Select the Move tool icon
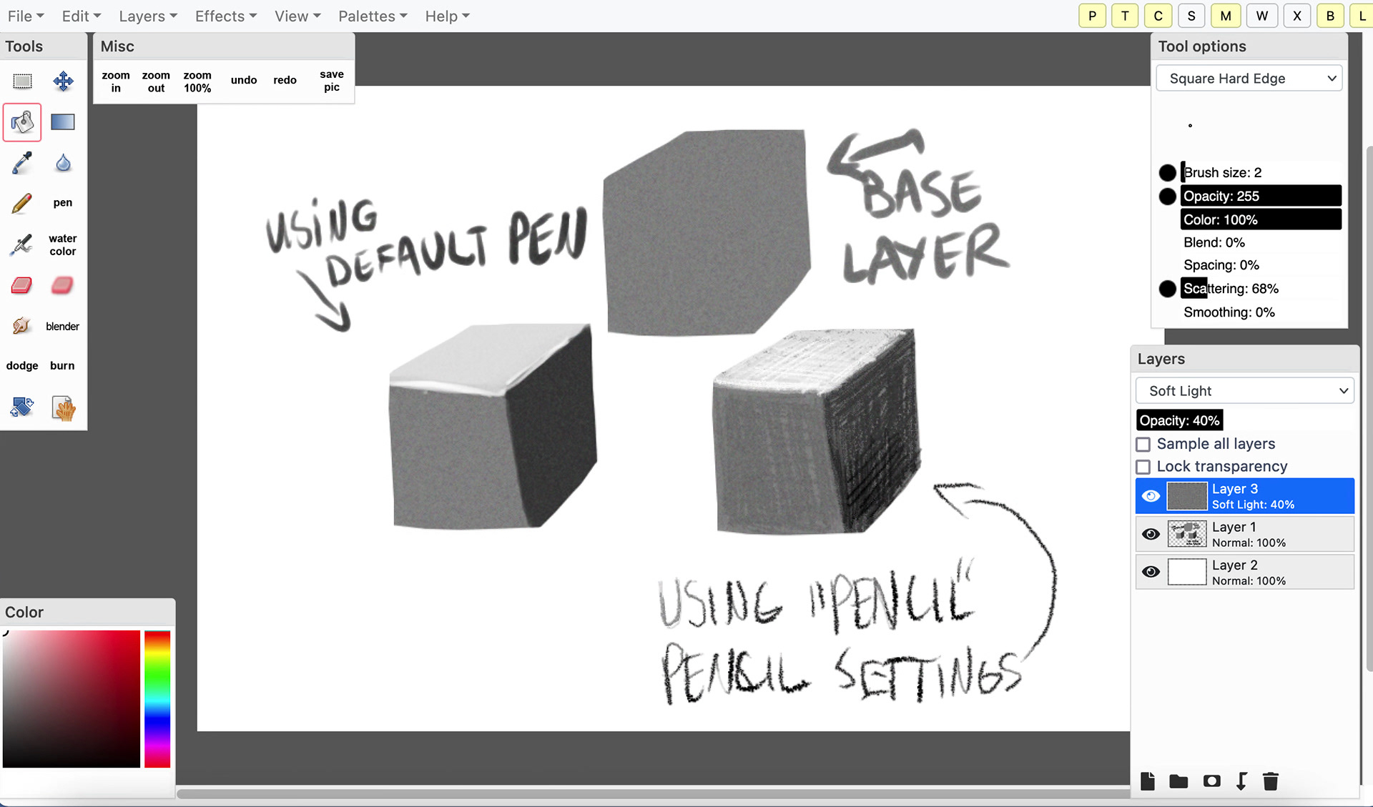 point(63,81)
